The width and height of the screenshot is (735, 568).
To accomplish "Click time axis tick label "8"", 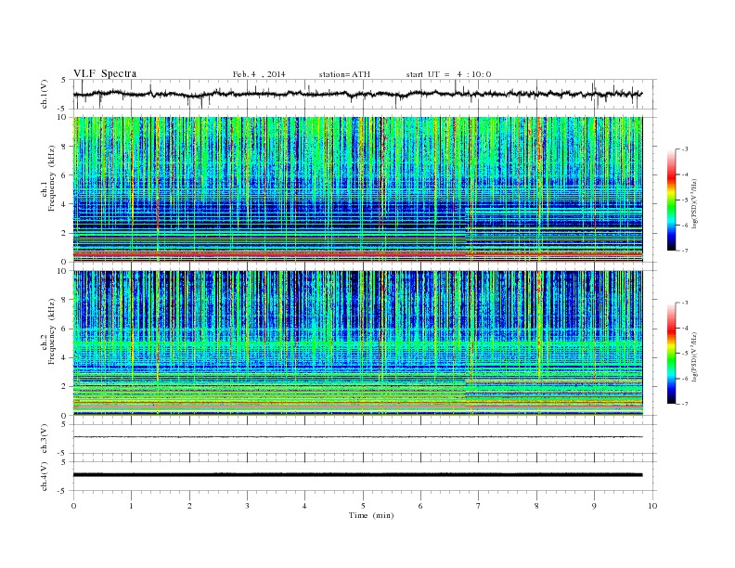I will 536,506.
